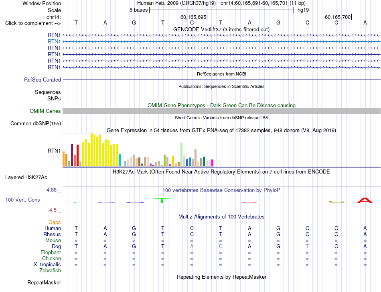Click the Elephant alignment row label
The image size is (381, 292).
pyautogui.click(x=51, y=253)
